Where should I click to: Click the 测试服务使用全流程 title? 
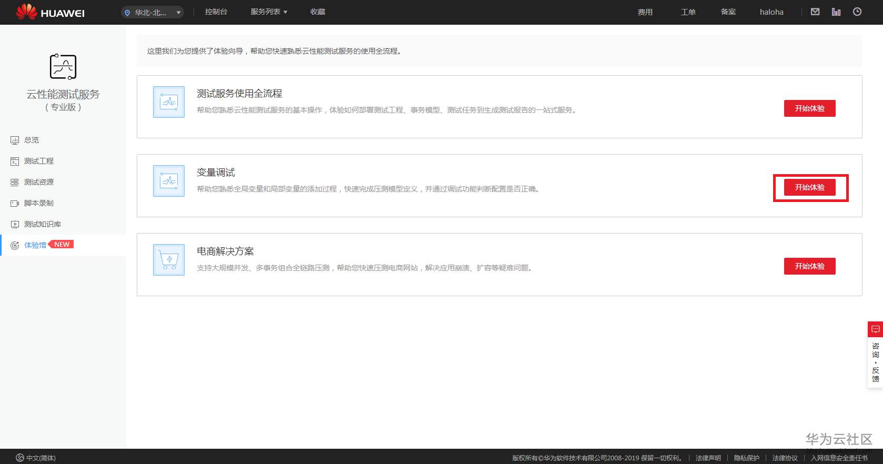click(x=240, y=94)
